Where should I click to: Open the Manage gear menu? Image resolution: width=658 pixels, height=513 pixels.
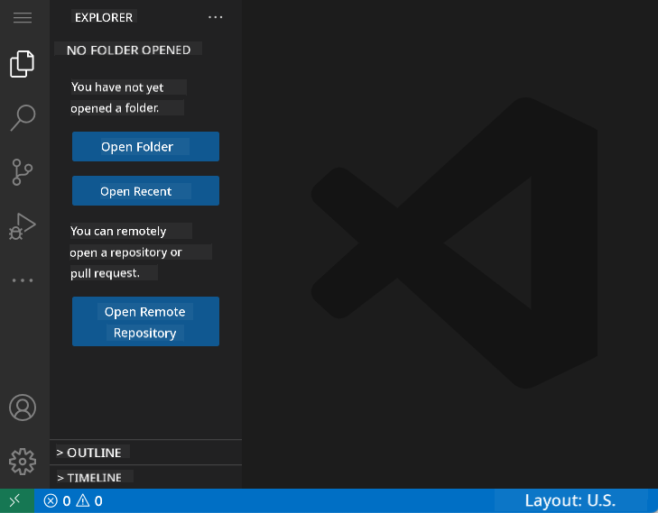(23, 462)
